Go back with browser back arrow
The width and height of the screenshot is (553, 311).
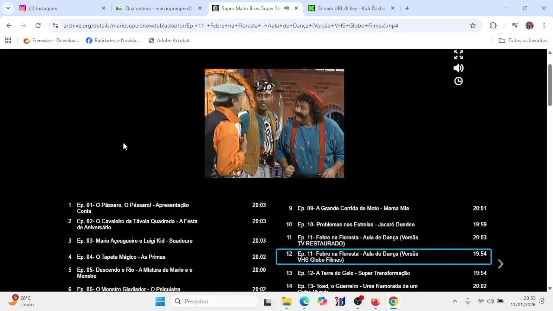tap(9, 25)
